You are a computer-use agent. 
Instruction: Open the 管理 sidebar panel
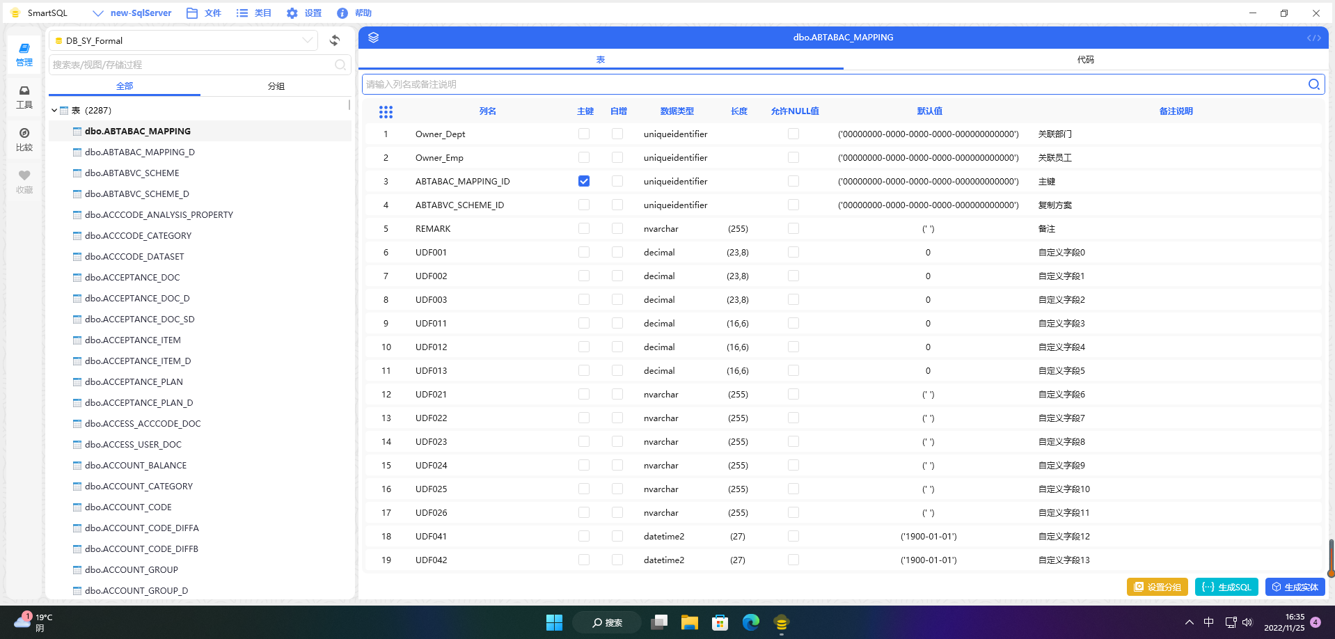point(24,54)
